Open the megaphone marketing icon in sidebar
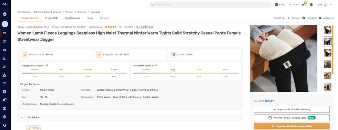Image resolution: width=338 pixels, height=130 pixels. point(5,50)
